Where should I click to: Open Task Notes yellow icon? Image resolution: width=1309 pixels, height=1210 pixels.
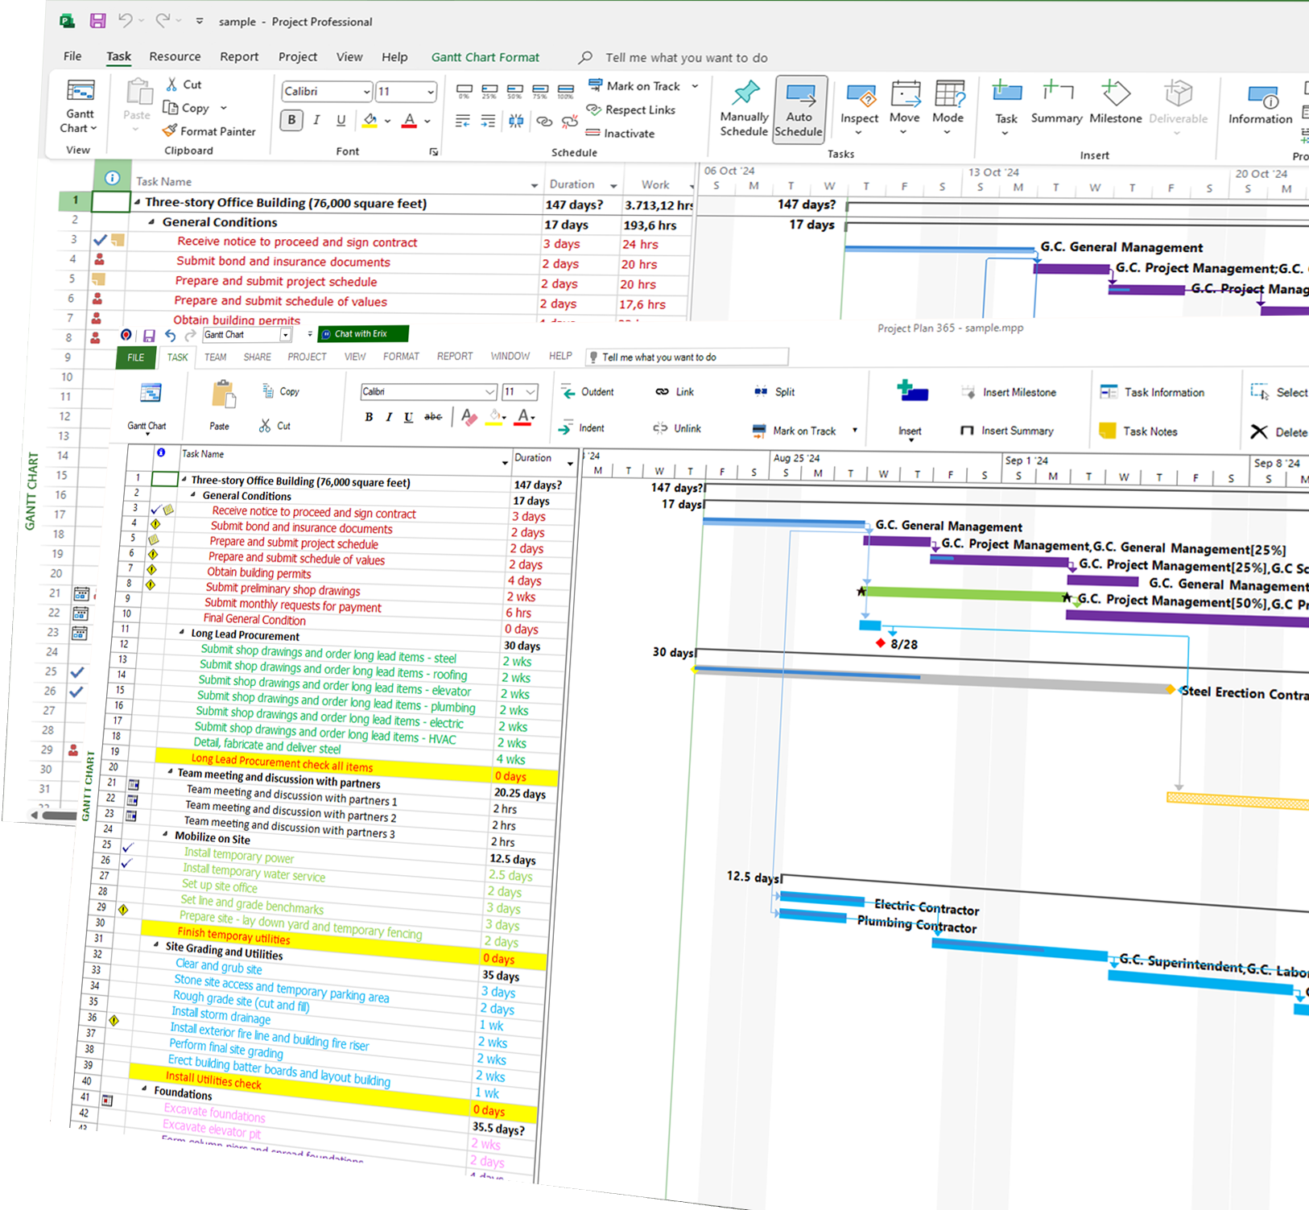point(1108,431)
